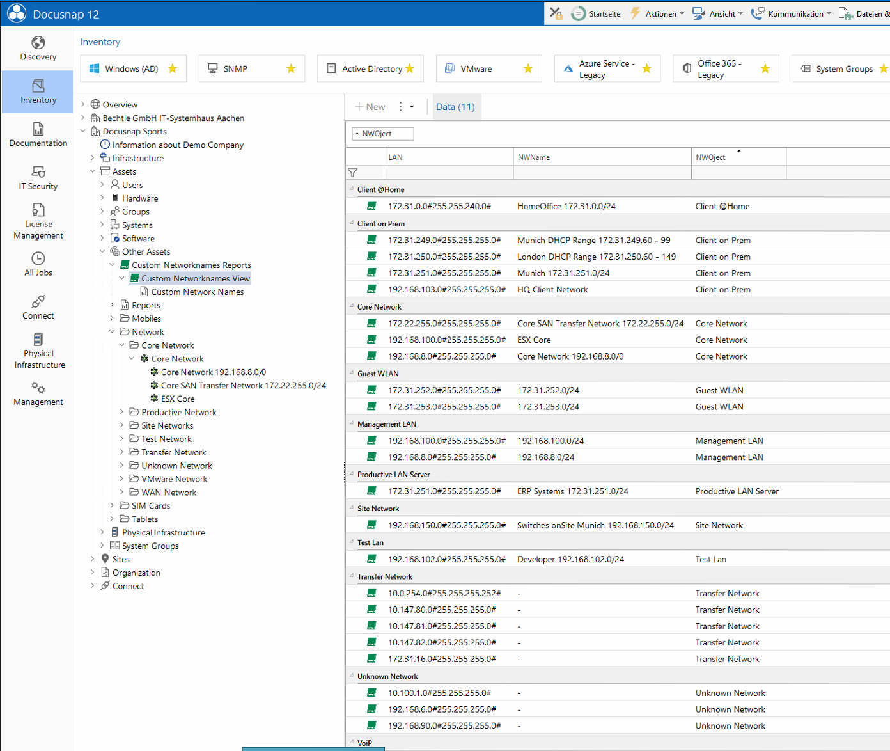Open License Management in sidebar
The width and height of the screenshot is (890, 751).
click(x=38, y=221)
